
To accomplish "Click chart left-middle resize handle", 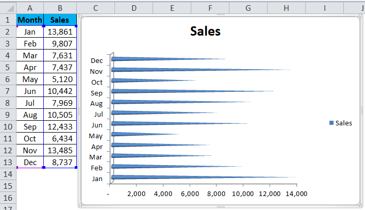I will click(x=79, y=111).
